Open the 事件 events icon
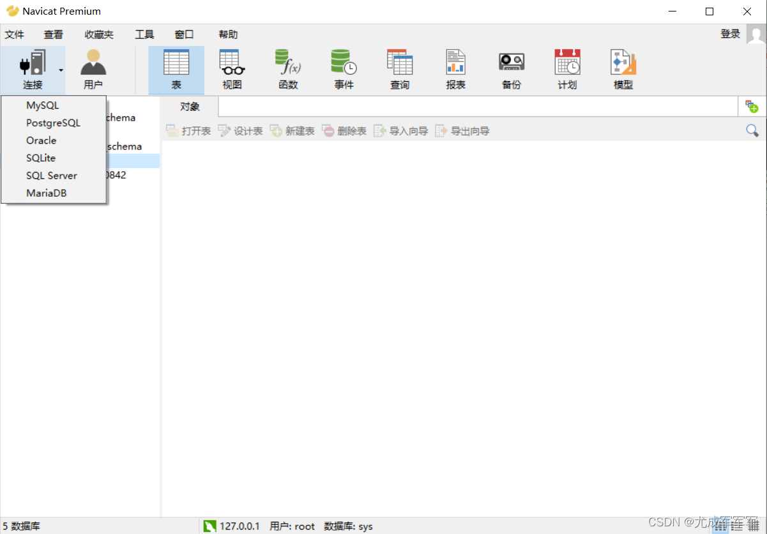 344,63
